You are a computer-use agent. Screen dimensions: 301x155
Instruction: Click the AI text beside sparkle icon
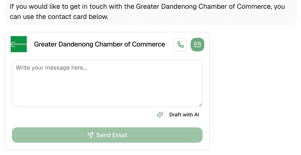coord(197,115)
